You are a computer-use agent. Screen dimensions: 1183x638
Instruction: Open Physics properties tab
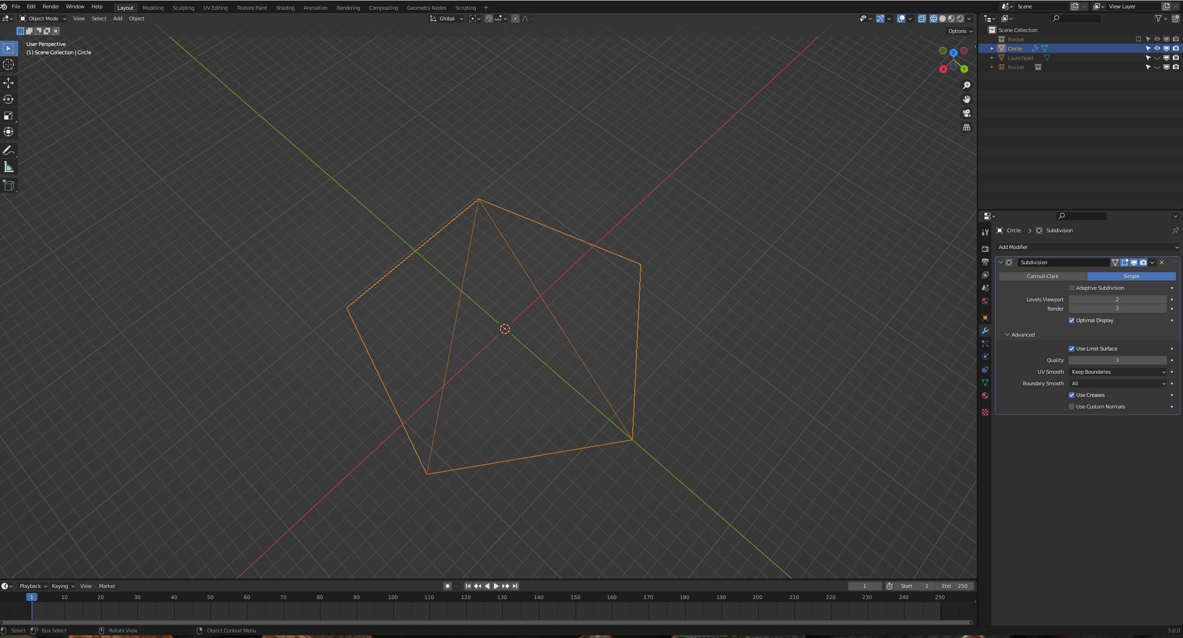[985, 357]
